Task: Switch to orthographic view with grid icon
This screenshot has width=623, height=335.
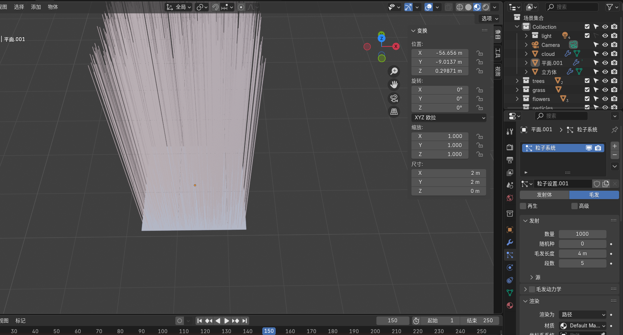Action: [x=394, y=112]
